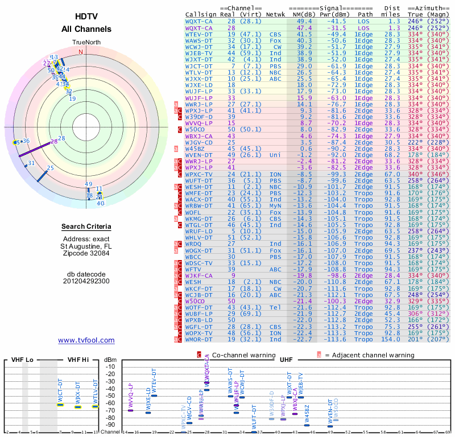
Task: Click the adjacent warning icon beside WOGX-DT
Action: tap(176, 250)
